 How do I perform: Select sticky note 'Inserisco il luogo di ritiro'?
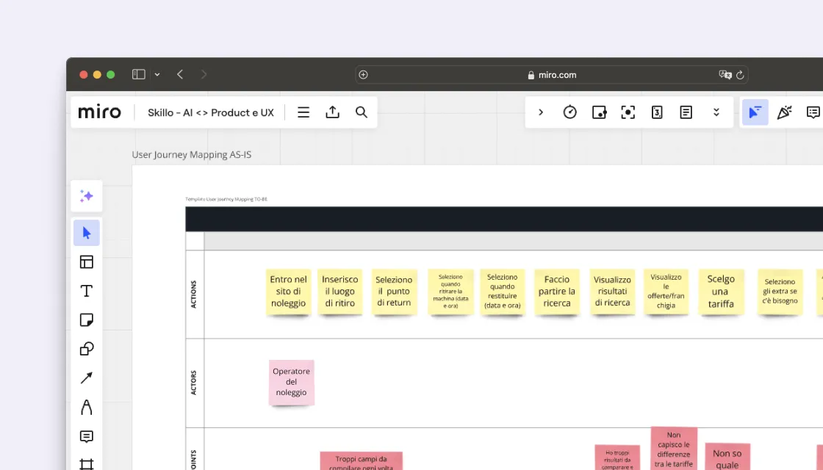340,292
